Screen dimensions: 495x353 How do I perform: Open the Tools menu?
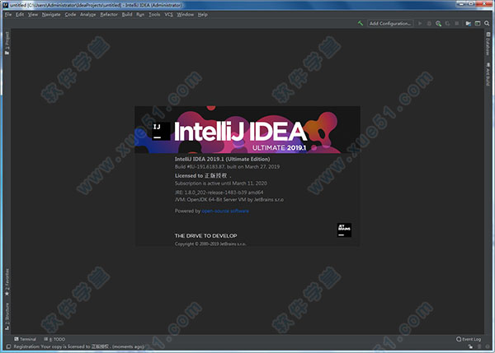click(x=154, y=15)
